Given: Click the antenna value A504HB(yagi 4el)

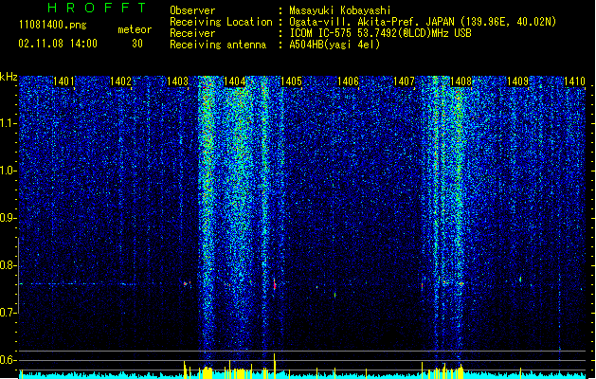Looking at the screenshot, I should pyautogui.click(x=334, y=45).
